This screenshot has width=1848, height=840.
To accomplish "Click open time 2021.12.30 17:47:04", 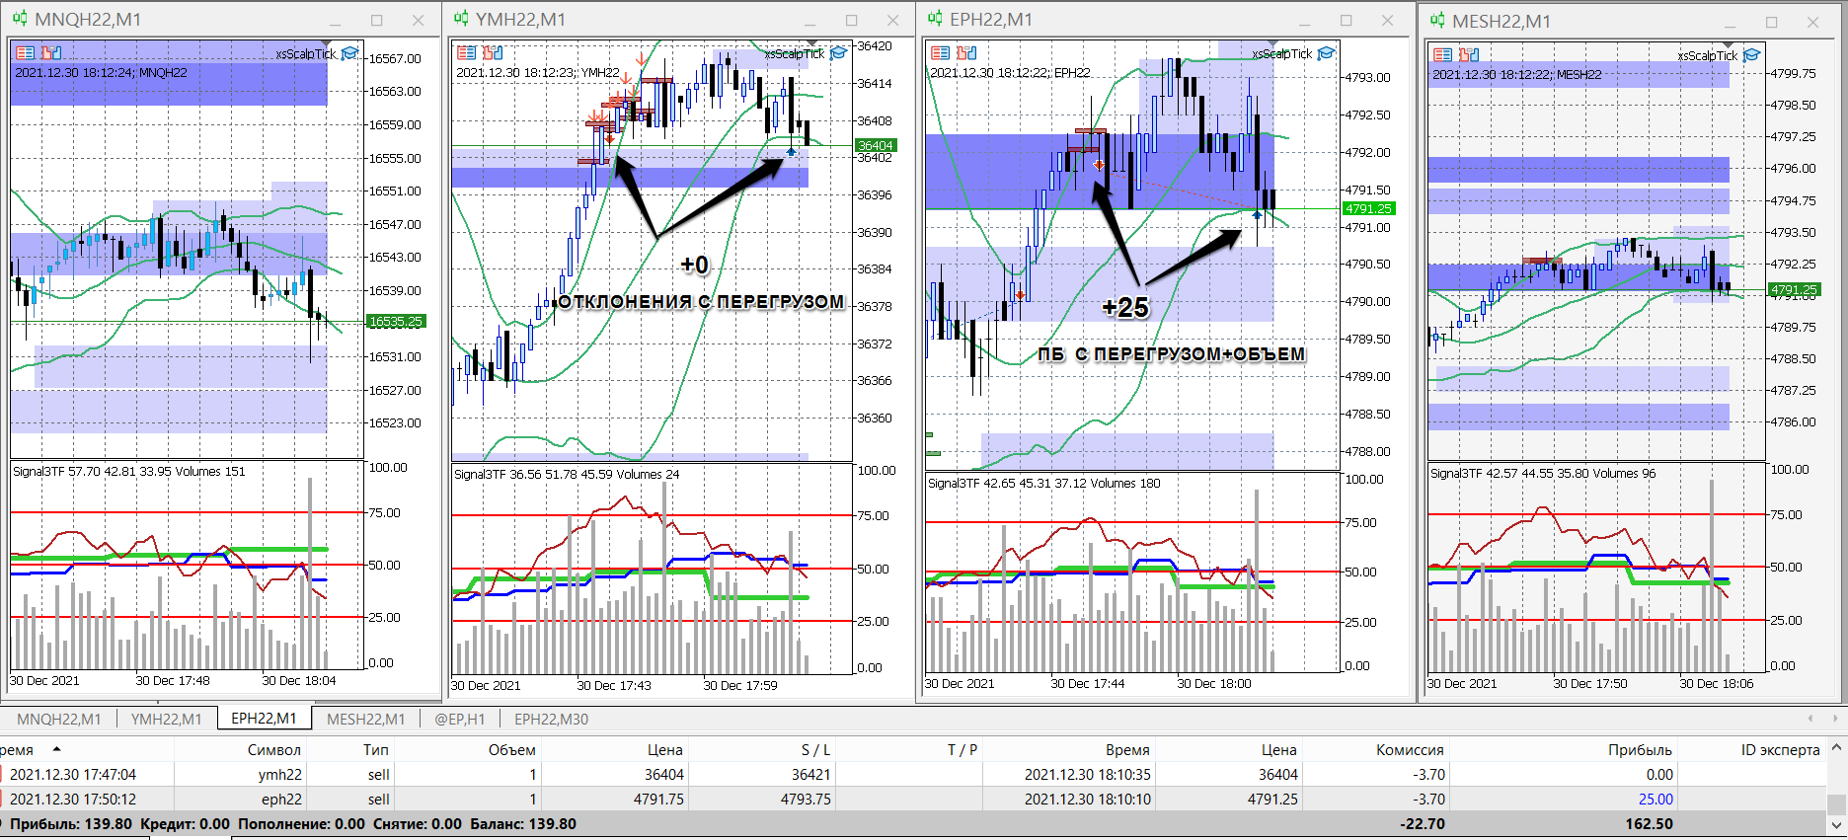I will (73, 775).
